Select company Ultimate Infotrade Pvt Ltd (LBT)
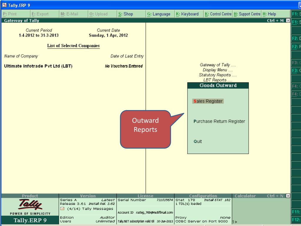 coord(38,66)
